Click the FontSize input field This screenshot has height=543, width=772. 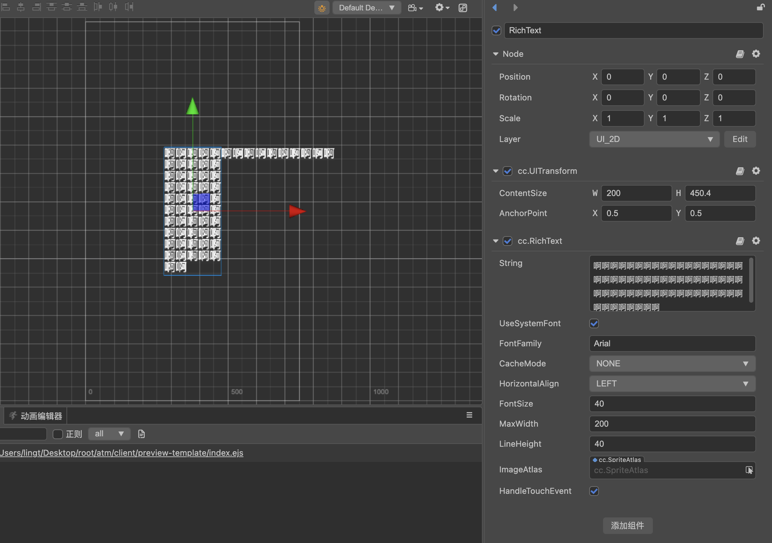point(672,404)
